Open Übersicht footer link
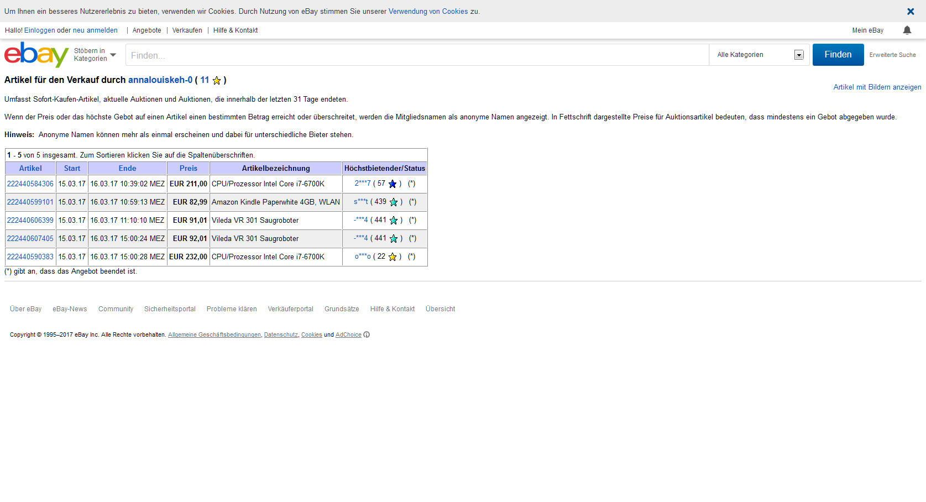 [441, 309]
